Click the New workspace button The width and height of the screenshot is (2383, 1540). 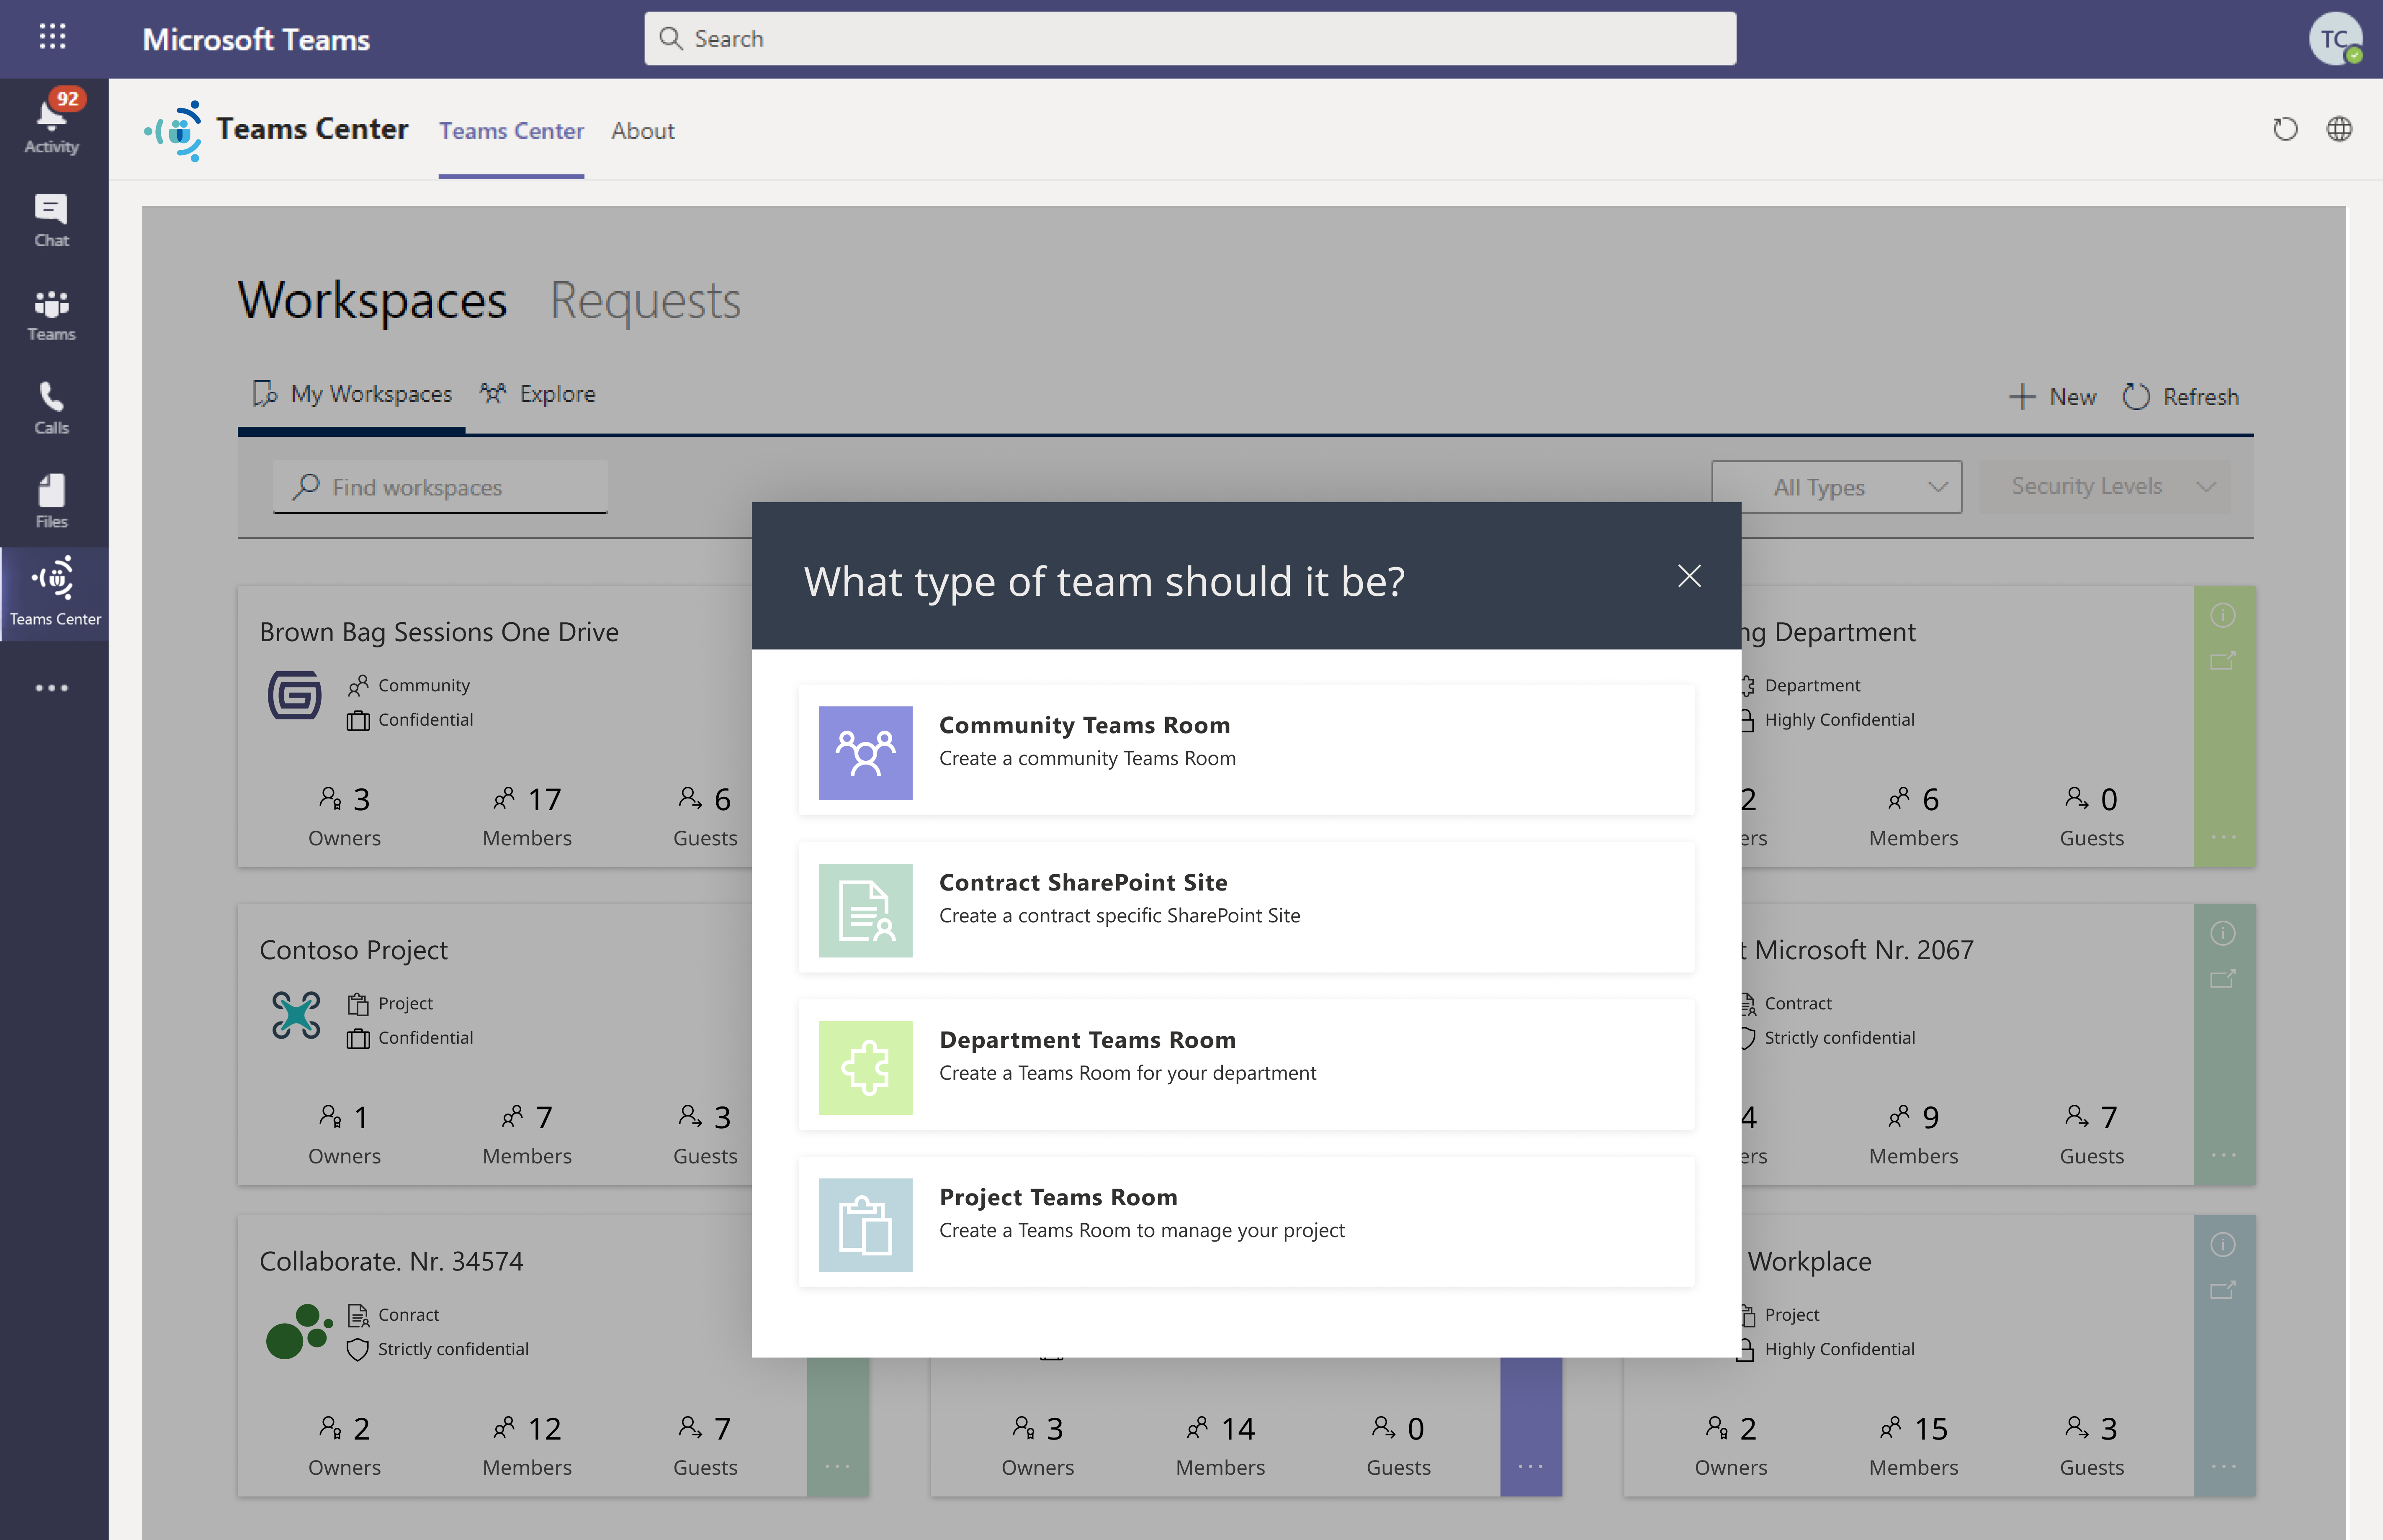pos(2052,397)
